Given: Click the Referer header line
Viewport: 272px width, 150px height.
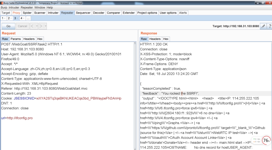Looking at the screenshot, I should pos(44,89).
